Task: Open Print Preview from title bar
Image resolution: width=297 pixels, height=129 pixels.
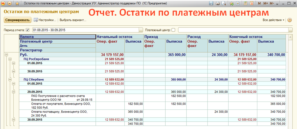Action: pyautogui.click(x=223, y=3)
